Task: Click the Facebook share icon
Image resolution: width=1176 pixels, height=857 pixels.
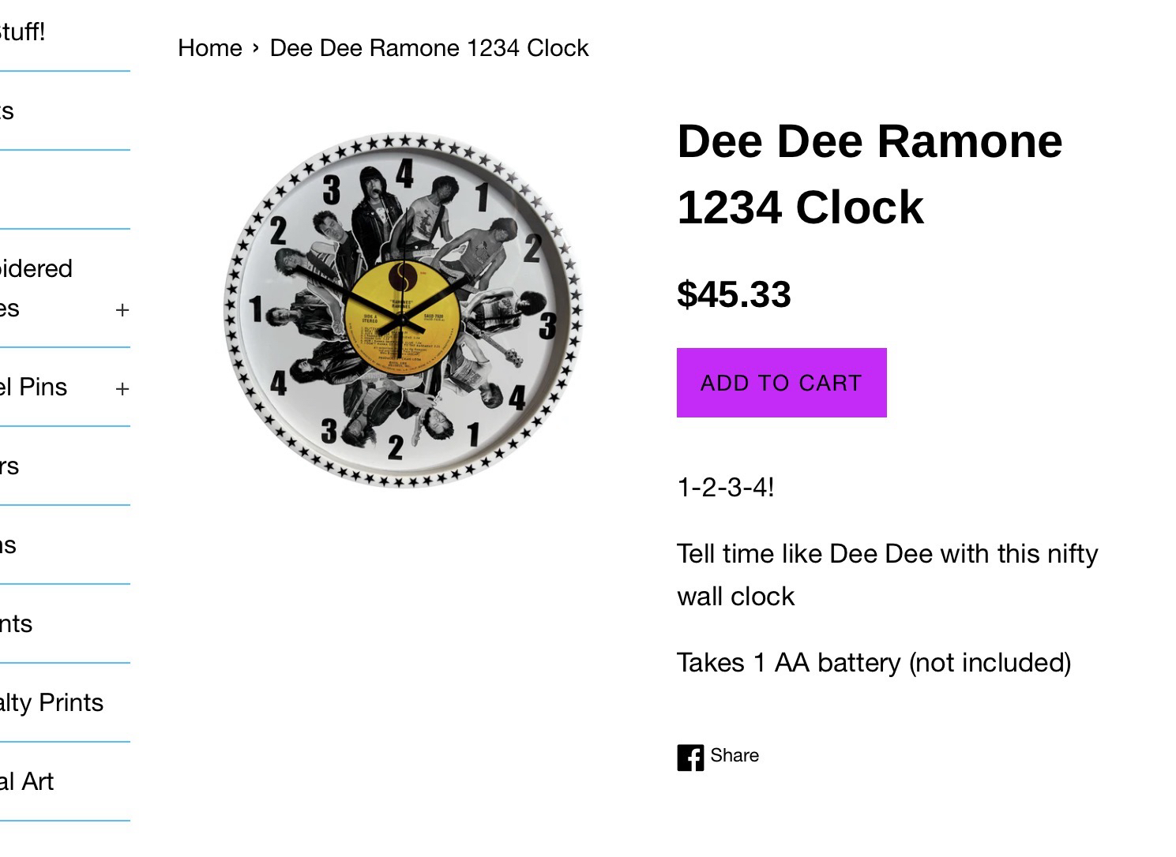Action: coord(689,758)
